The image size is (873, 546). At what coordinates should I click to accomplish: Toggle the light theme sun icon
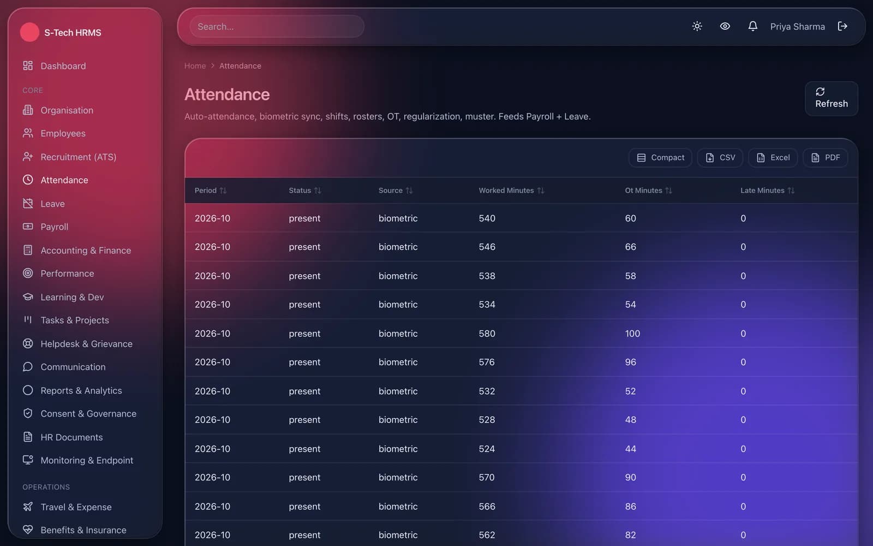tap(697, 26)
